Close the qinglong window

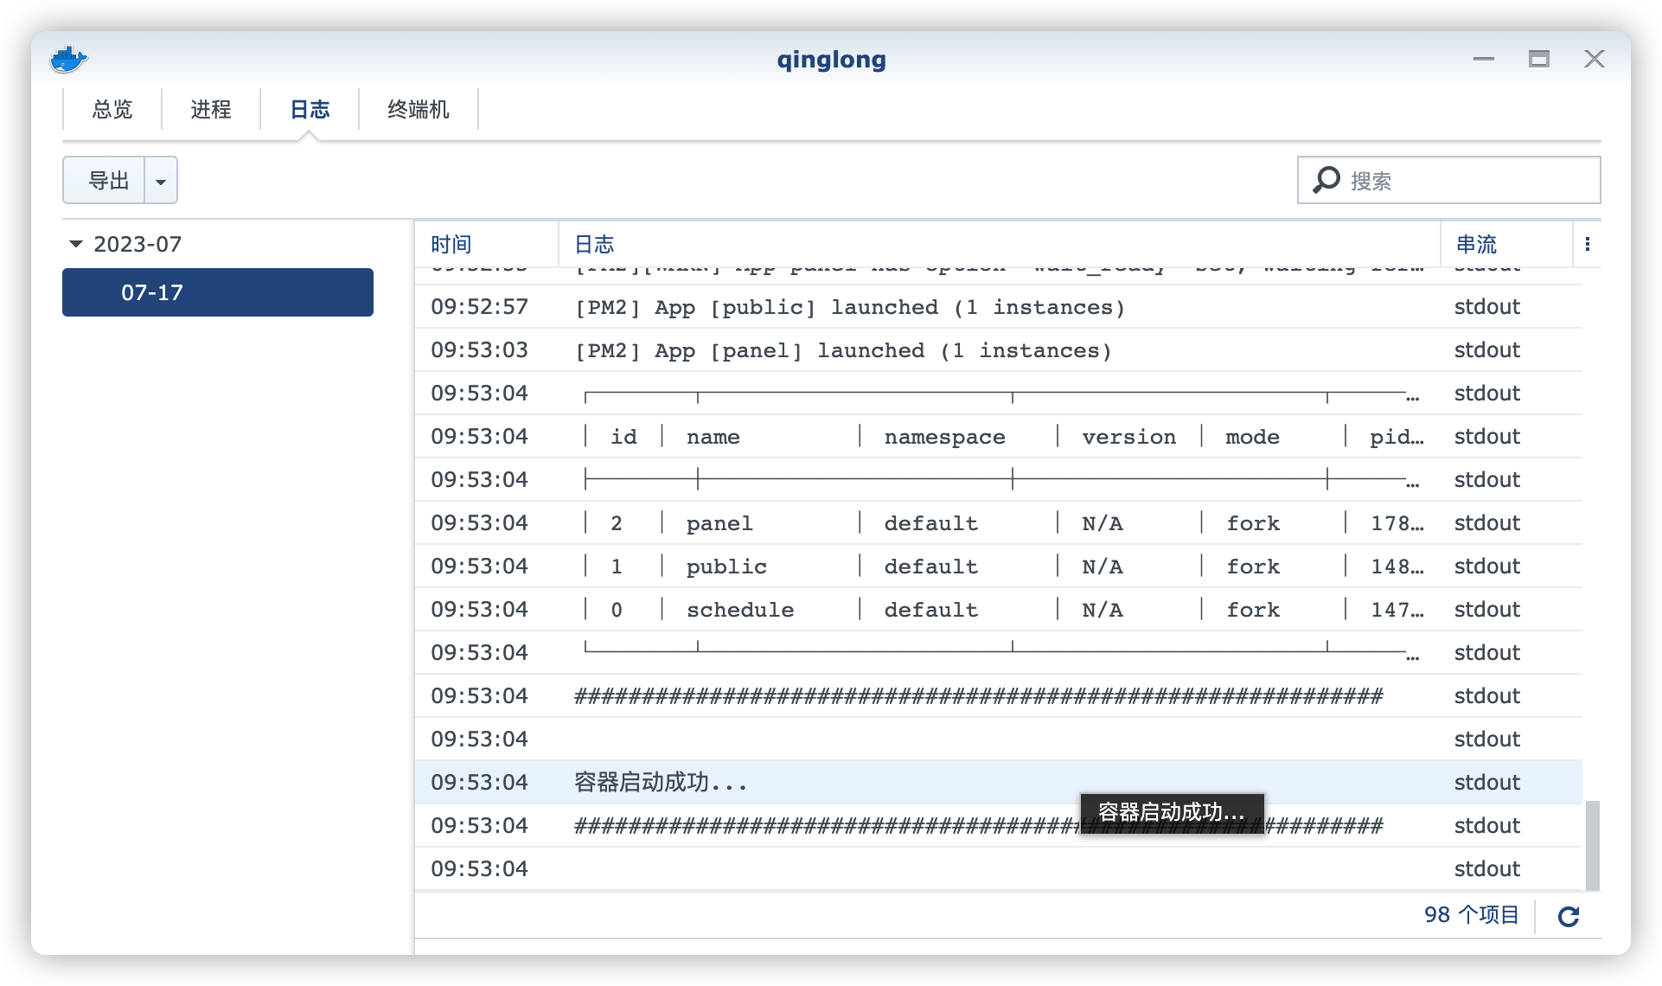point(1594,59)
